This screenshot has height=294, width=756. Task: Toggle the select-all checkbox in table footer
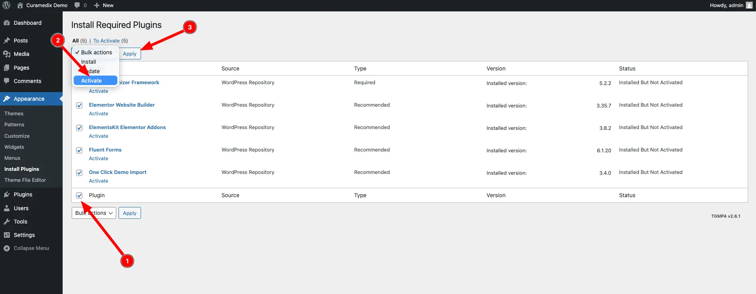click(79, 196)
